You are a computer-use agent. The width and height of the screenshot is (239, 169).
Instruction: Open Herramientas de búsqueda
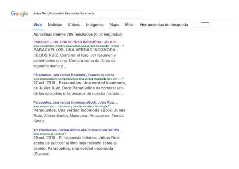tap(164, 25)
